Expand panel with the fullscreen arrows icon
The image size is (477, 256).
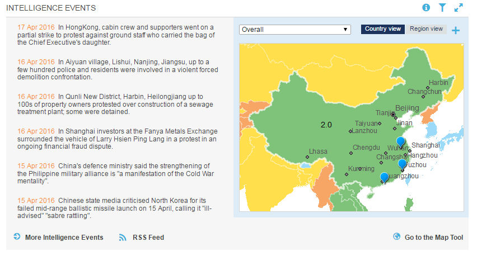[x=459, y=8]
